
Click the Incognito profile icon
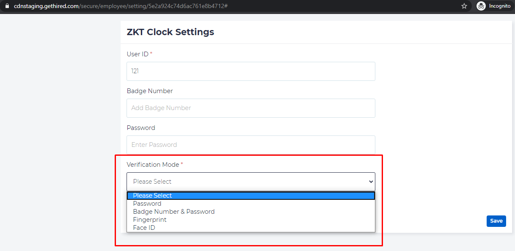click(x=481, y=6)
